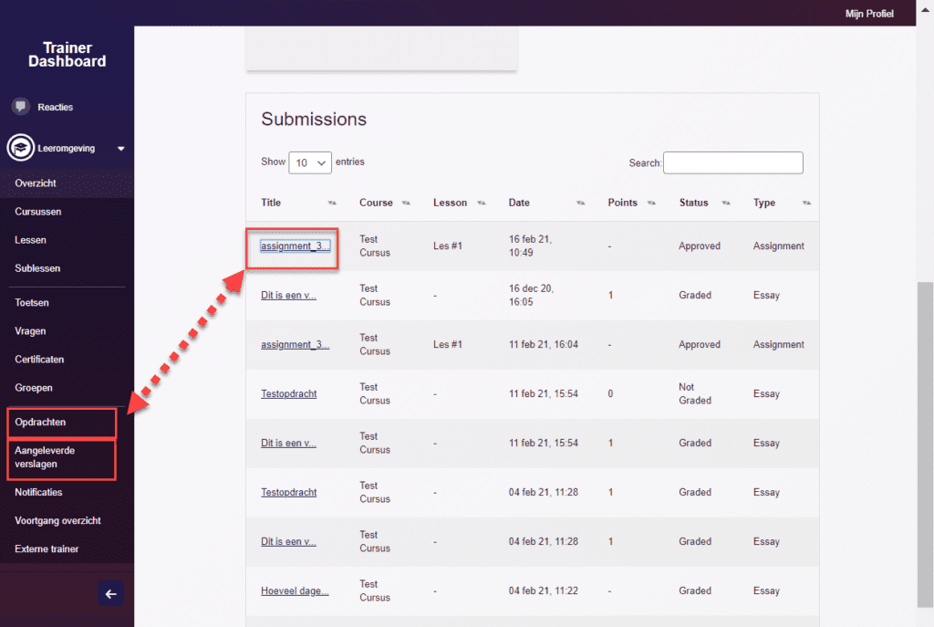Image resolution: width=934 pixels, height=627 pixels.
Task: Open the Vragen menu item
Action: 30,330
